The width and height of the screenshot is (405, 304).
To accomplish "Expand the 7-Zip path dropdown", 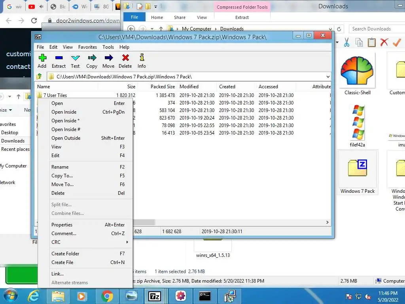I will pos(328,76).
